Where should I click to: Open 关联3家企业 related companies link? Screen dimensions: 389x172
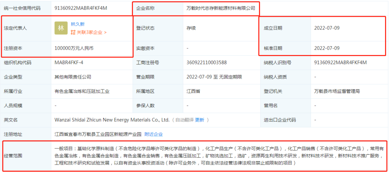pos(91,32)
